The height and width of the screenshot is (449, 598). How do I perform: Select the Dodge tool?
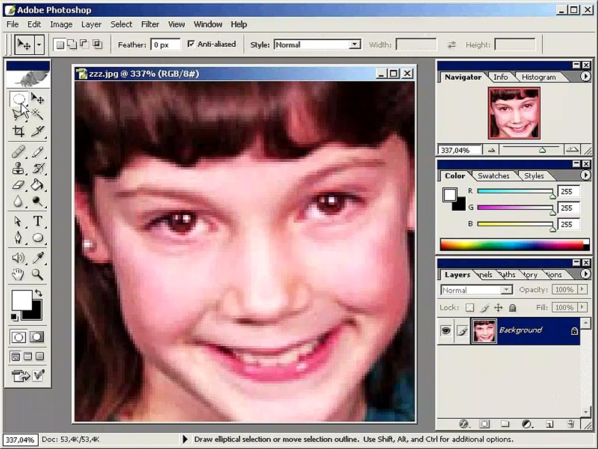37,201
